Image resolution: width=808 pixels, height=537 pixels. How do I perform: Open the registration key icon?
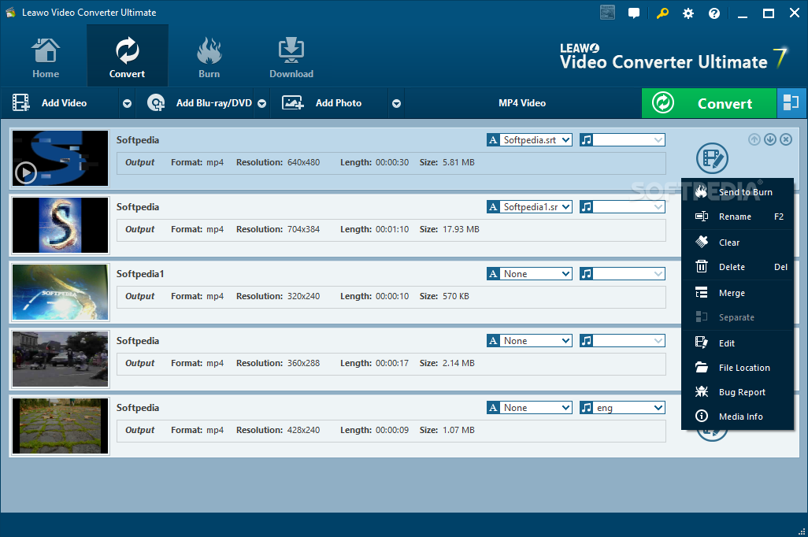pos(662,13)
